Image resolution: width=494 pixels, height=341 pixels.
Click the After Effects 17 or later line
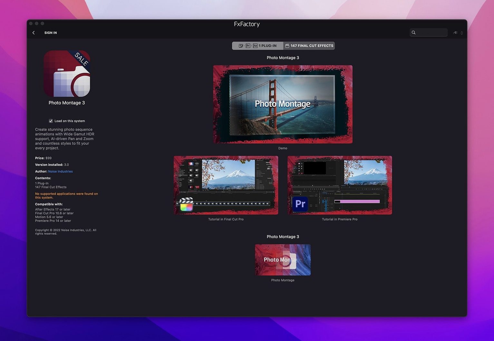[53, 210]
